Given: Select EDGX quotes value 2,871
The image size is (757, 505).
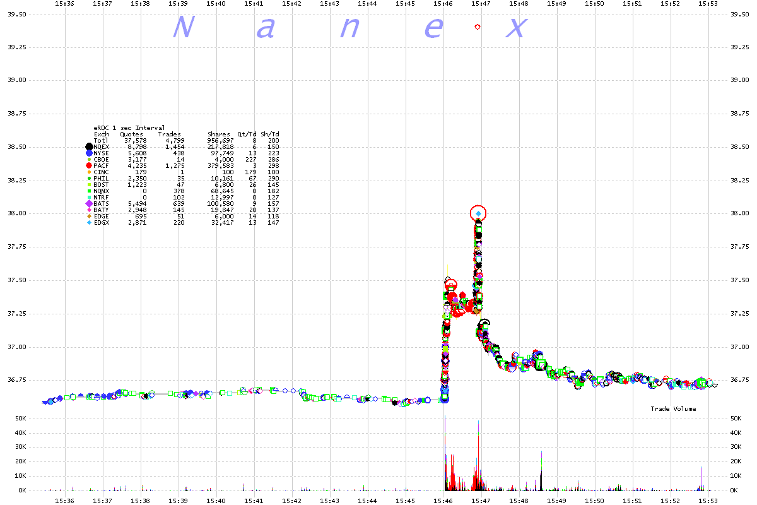Looking at the screenshot, I should [138, 222].
